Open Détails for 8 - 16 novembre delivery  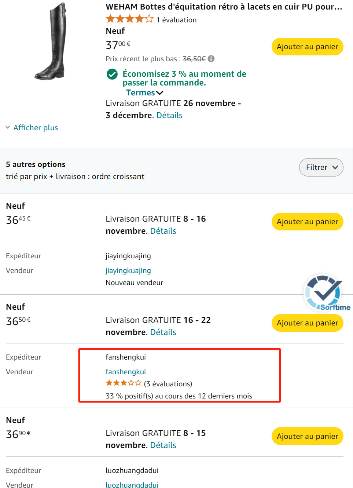click(x=163, y=231)
